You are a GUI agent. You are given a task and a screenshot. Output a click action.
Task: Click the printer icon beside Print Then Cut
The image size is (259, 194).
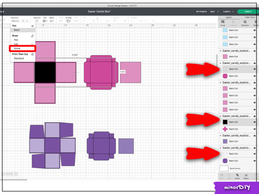pyautogui.click(x=32, y=54)
